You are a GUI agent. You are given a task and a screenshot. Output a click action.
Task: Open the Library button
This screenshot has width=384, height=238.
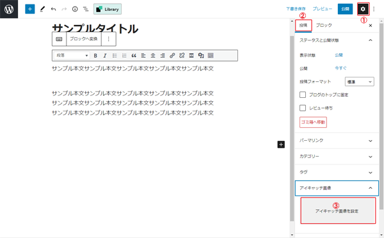point(108,9)
